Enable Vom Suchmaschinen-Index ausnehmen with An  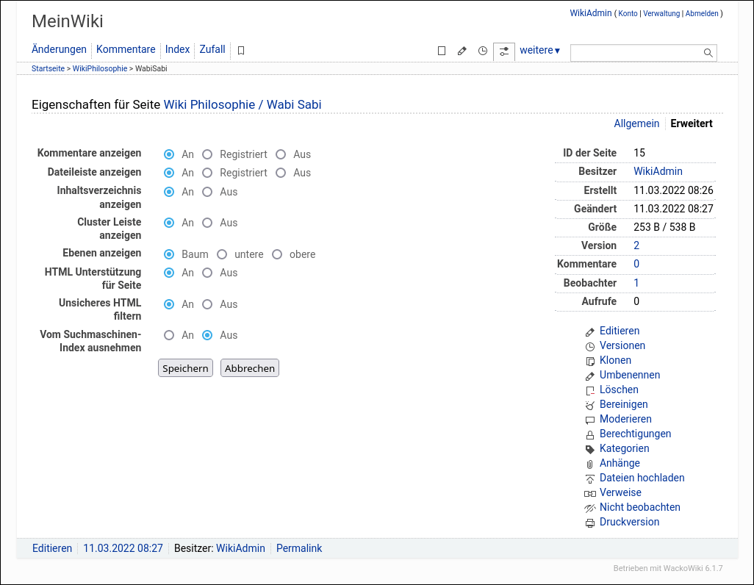coord(168,335)
